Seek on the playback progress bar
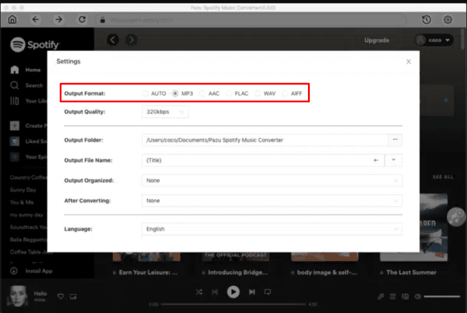Viewport: 467px width, 313px height. 233,304
